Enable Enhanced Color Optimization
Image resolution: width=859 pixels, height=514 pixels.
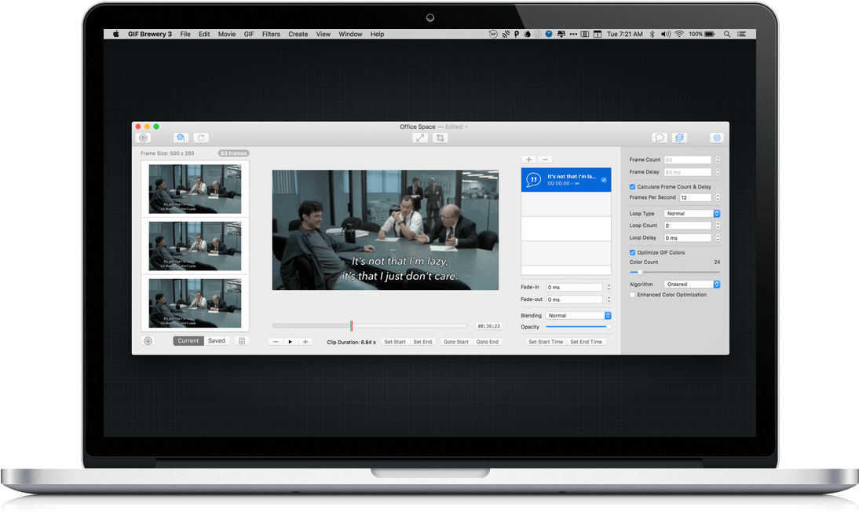pyautogui.click(x=633, y=295)
